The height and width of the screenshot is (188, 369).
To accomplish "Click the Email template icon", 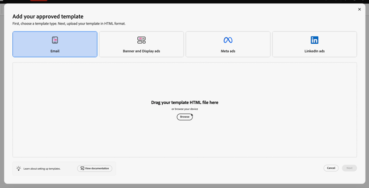I will pyautogui.click(x=55, y=40).
